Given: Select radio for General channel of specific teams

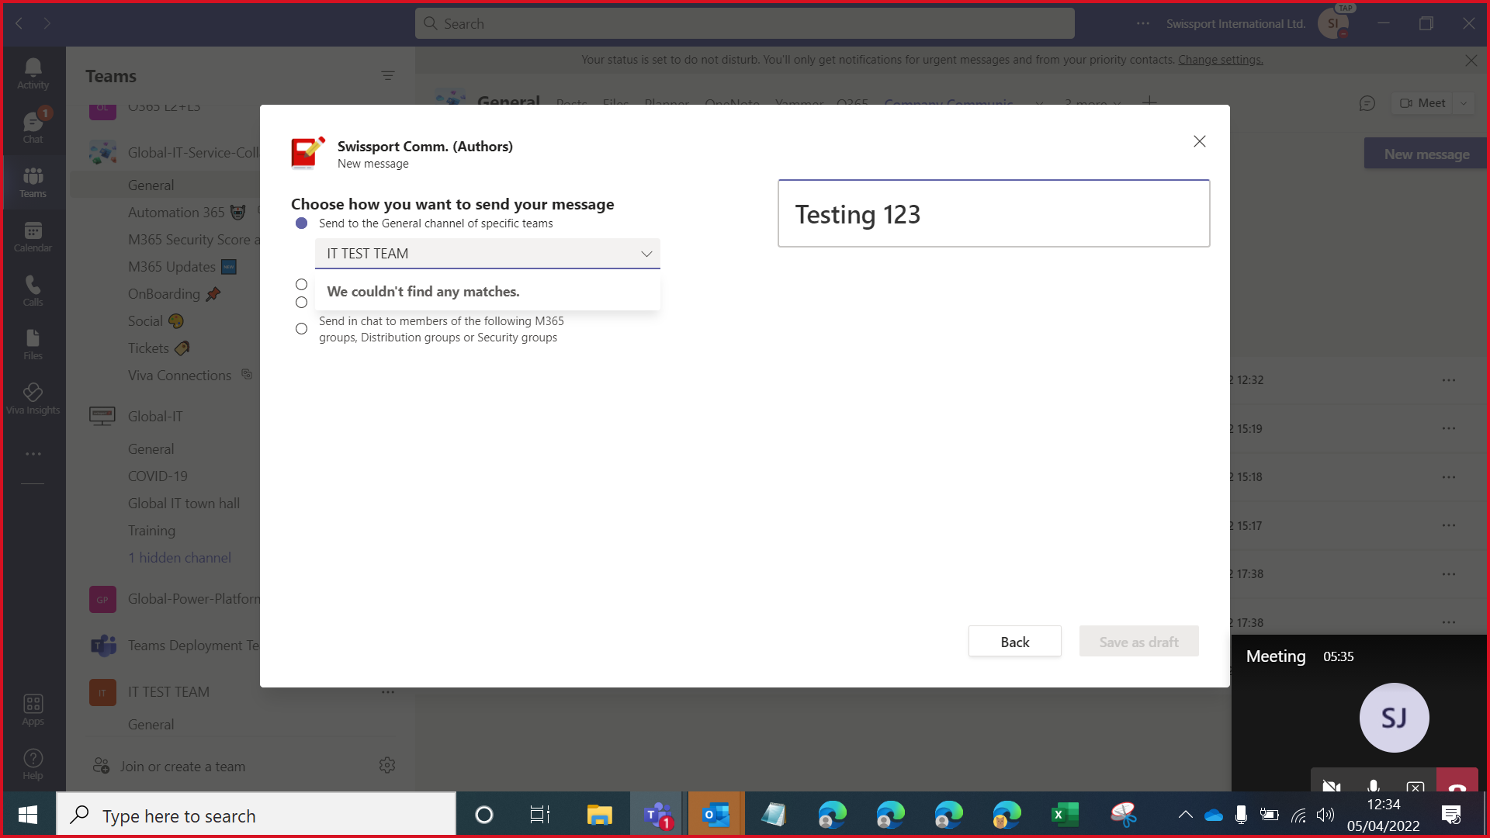Looking at the screenshot, I should tap(301, 223).
